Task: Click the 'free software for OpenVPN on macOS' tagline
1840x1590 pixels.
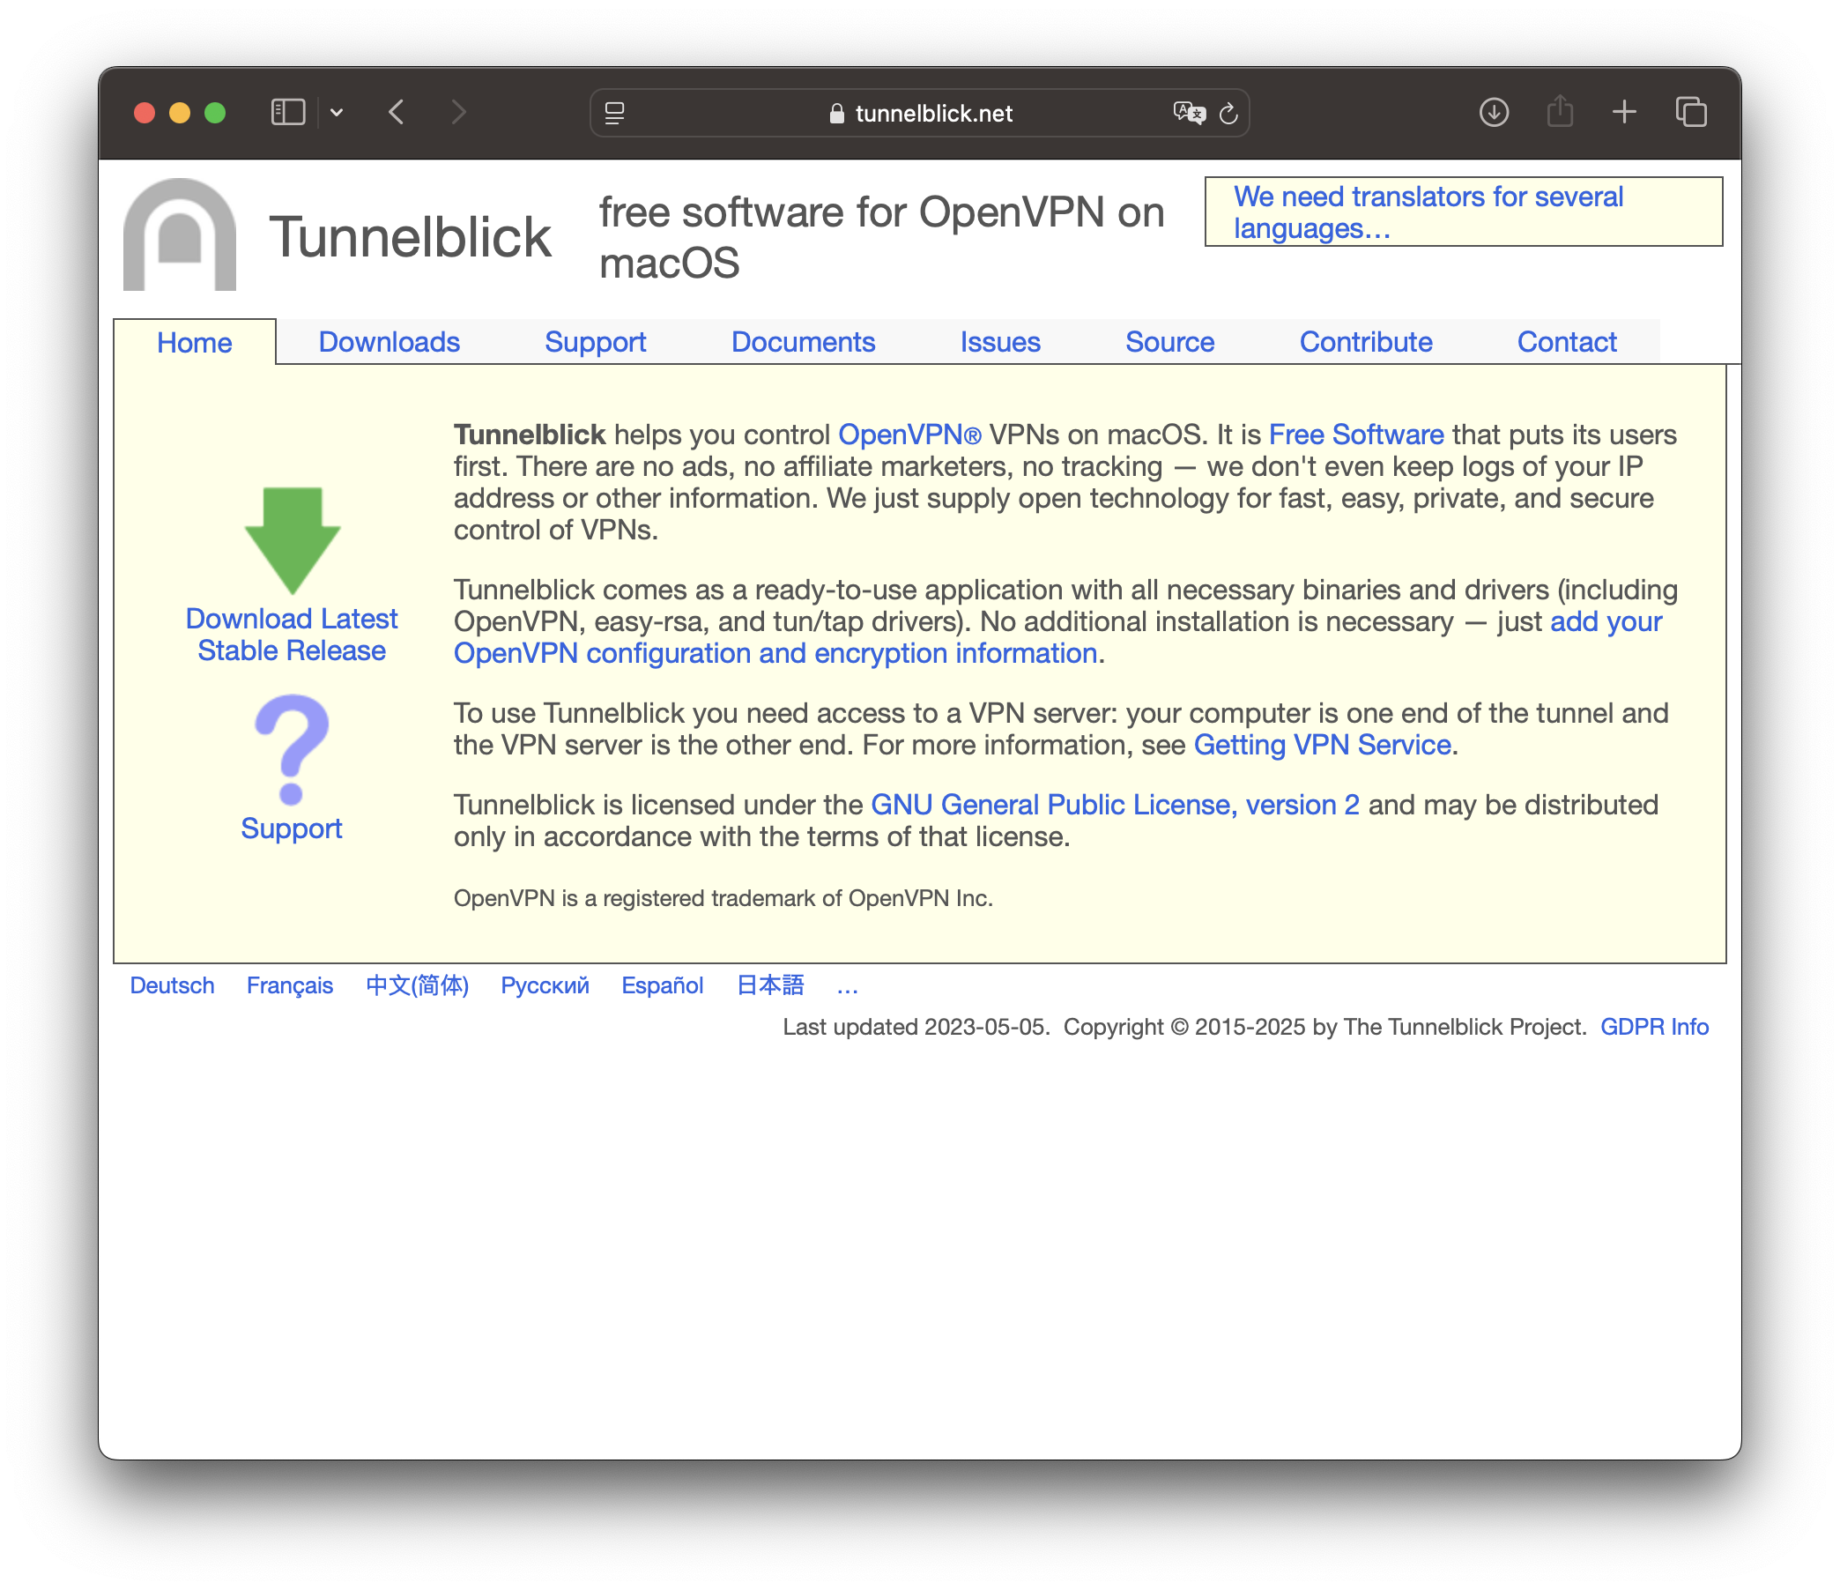Action: 881,237
